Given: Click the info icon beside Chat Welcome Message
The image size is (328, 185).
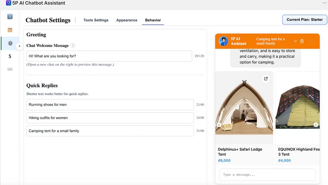Looking at the screenshot, I should (x=73, y=46).
